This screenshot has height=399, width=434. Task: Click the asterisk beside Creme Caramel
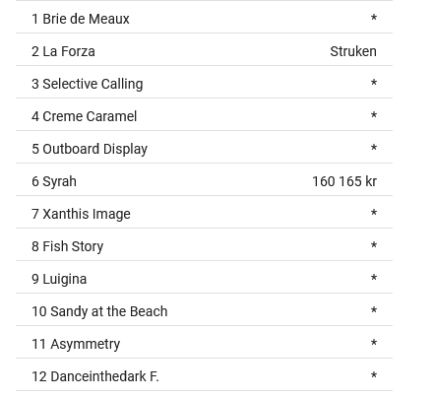click(374, 115)
